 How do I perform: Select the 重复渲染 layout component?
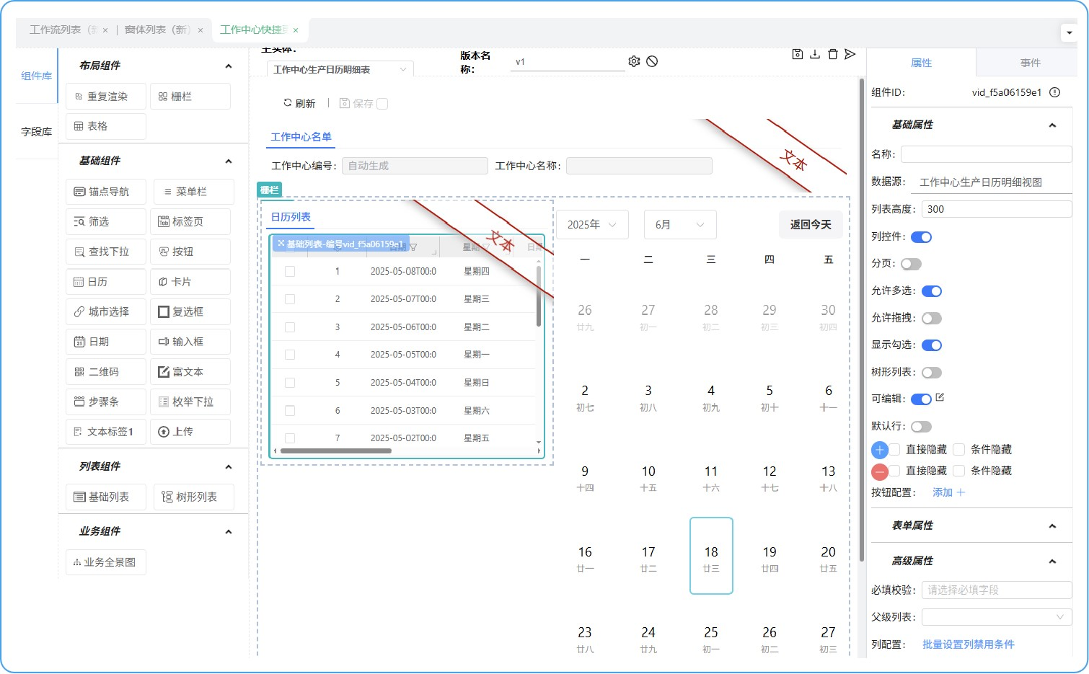[x=106, y=97]
